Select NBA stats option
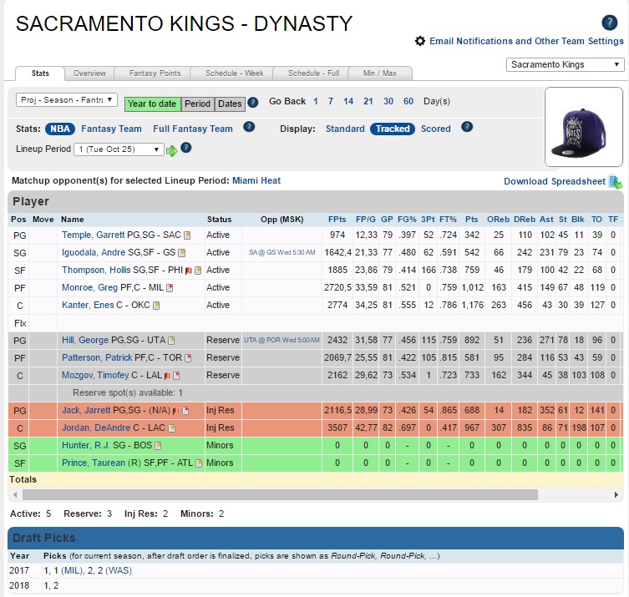Image resolution: width=629 pixels, height=597 pixels. tap(60, 129)
